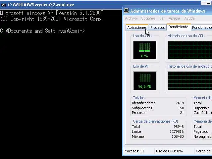Click the Subprocesos label

point(142,108)
